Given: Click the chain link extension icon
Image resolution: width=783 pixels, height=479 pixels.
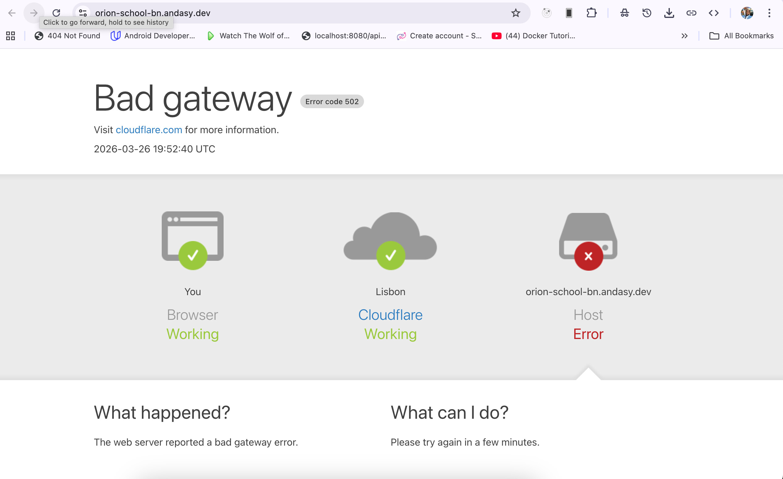Looking at the screenshot, I should [x=691, y=13].
